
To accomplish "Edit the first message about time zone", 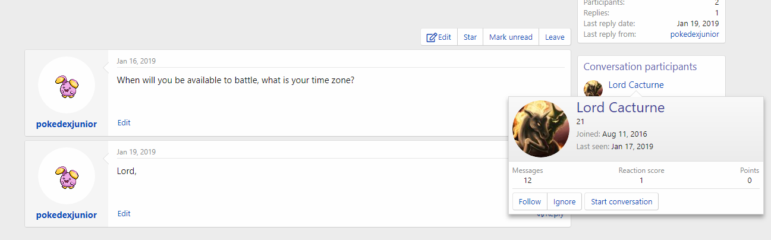I will point(124,123).
